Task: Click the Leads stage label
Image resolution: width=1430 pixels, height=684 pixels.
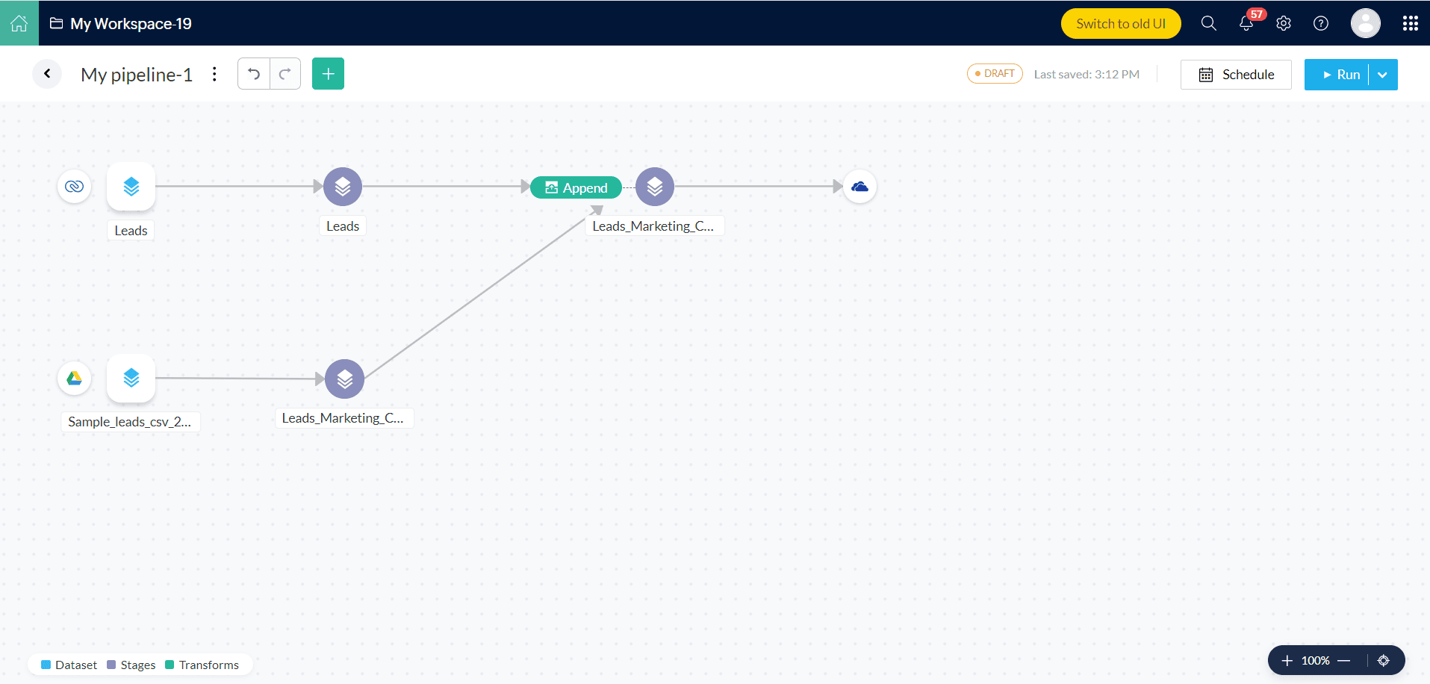Action: [343, 226]
